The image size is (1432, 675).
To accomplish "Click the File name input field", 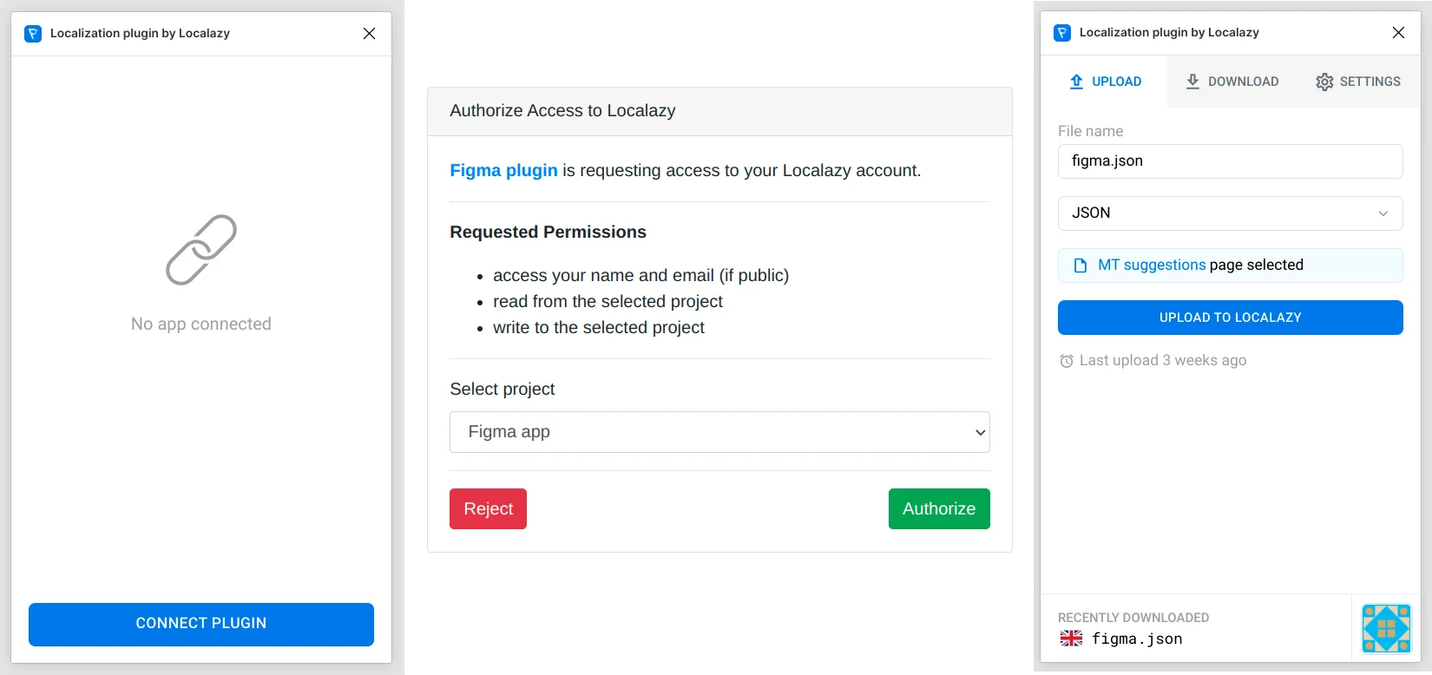I will click(x=1230, y=161).
